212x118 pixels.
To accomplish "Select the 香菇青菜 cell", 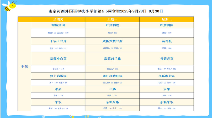I will coord(167,59).
